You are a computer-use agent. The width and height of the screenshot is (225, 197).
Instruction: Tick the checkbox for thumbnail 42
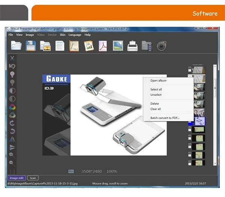pos(189,164)
